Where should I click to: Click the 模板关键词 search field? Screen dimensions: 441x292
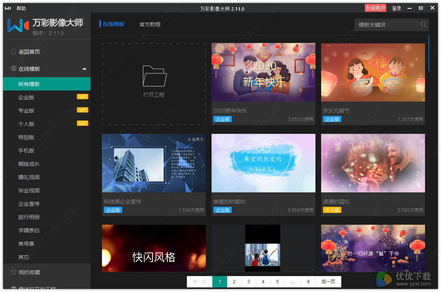click(x=392, y=25)
